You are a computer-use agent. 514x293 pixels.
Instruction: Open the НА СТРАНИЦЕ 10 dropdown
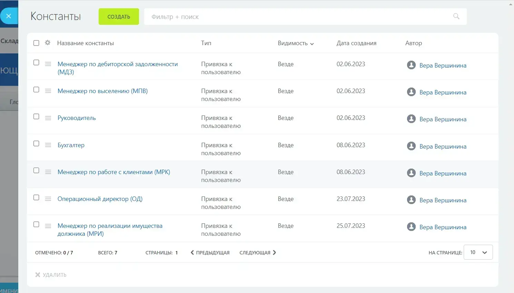pyautogui.click(x=478, y=252)
